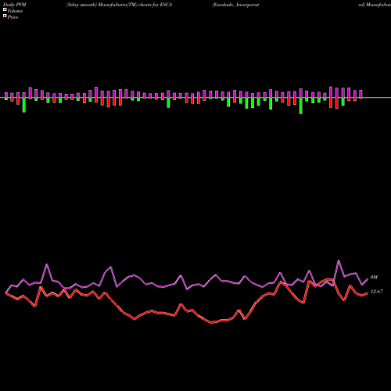This screenshot has height=391, width=391.
Task: Click the Daily PVM title text
Action: 15,5
